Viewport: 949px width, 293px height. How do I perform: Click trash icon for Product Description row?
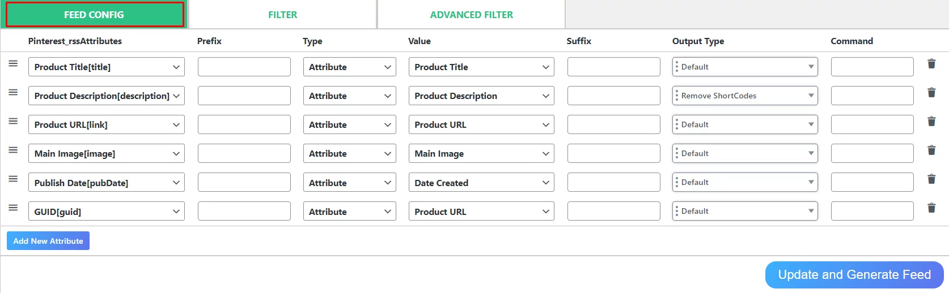coord(931,93)
